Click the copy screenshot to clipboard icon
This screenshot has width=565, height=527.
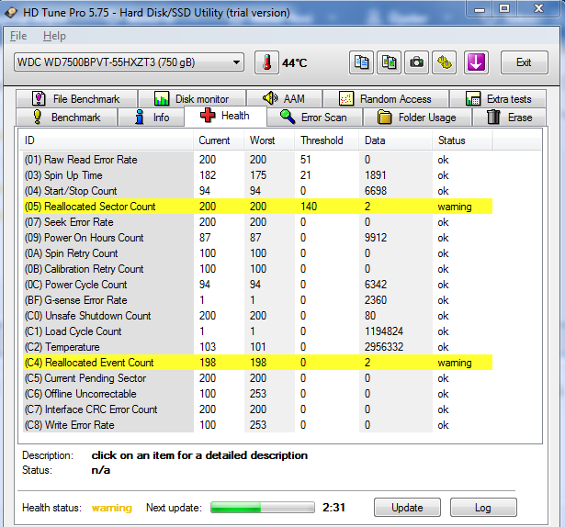pyautogui.click(x=389, y=62)
